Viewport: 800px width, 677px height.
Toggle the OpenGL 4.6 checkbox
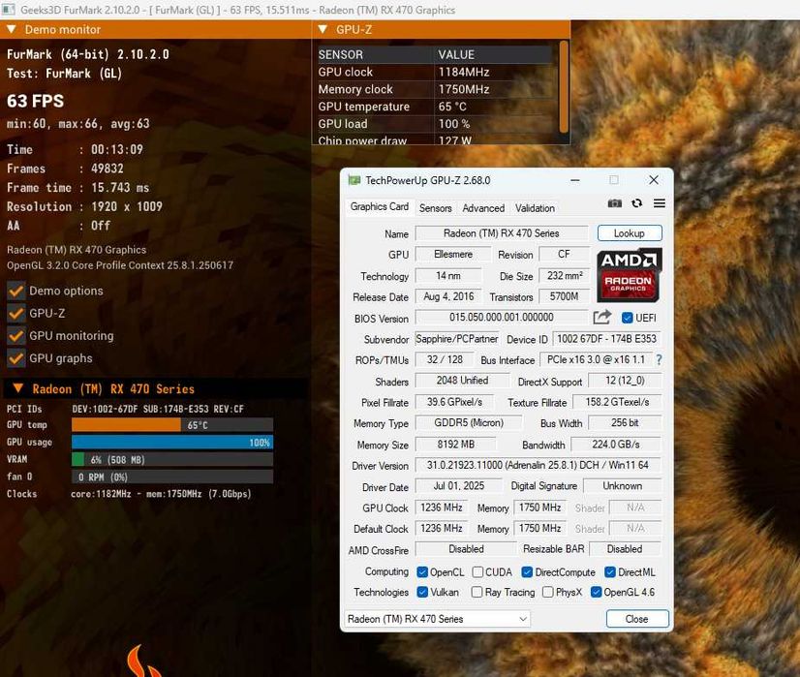click(x=596, y=592)
